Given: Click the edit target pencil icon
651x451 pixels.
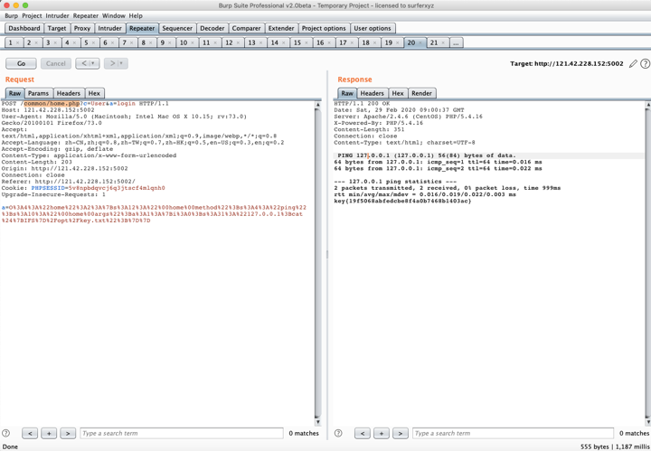Looking at the screenshot, I should [633, 64].
